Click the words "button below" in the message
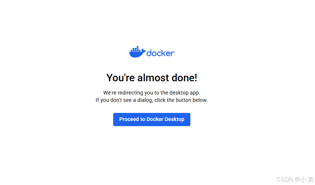Image resolution: width=315 pixels, height=185 pixels. [x=191, y=100]
